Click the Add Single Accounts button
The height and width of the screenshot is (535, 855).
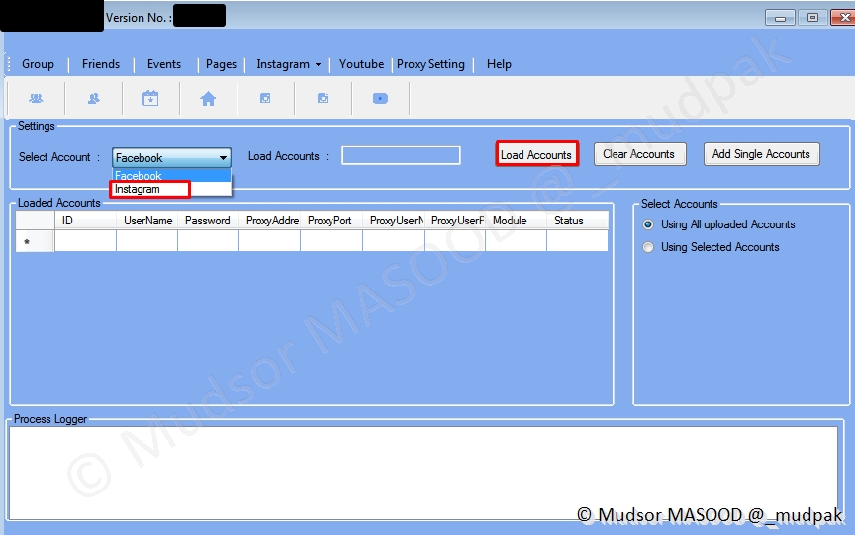click(761, 154)
